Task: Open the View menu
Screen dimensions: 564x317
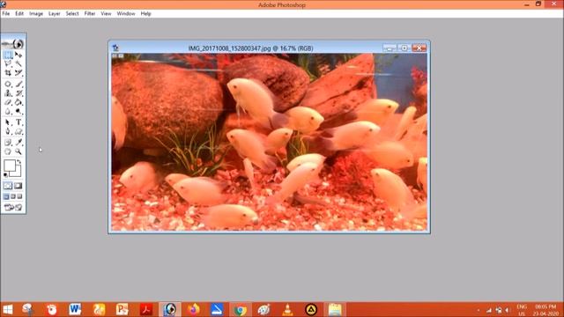Action: pos(106,14)
